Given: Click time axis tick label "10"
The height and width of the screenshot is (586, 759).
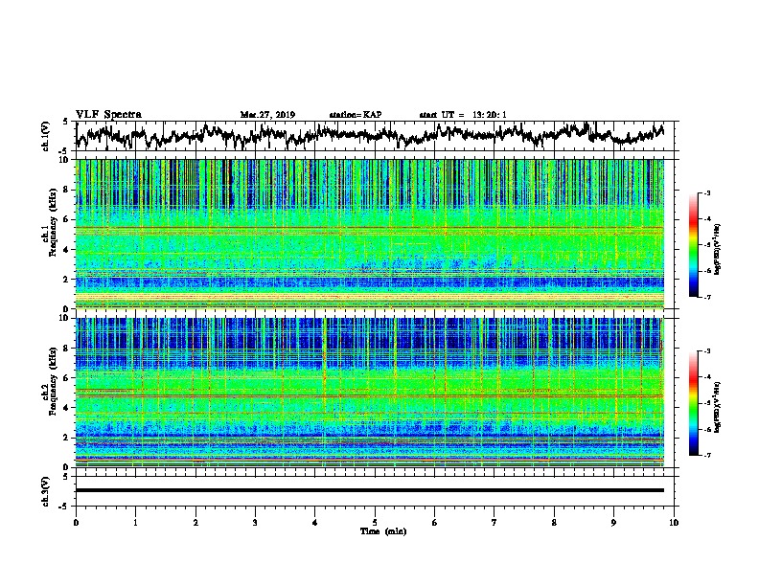Looking at the screenshot, I should coord(674,522).
